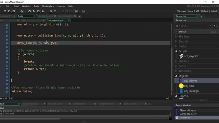Screen dimensions: 219x123
Task: Open the Help menu
Action: [x=71, y=6]
